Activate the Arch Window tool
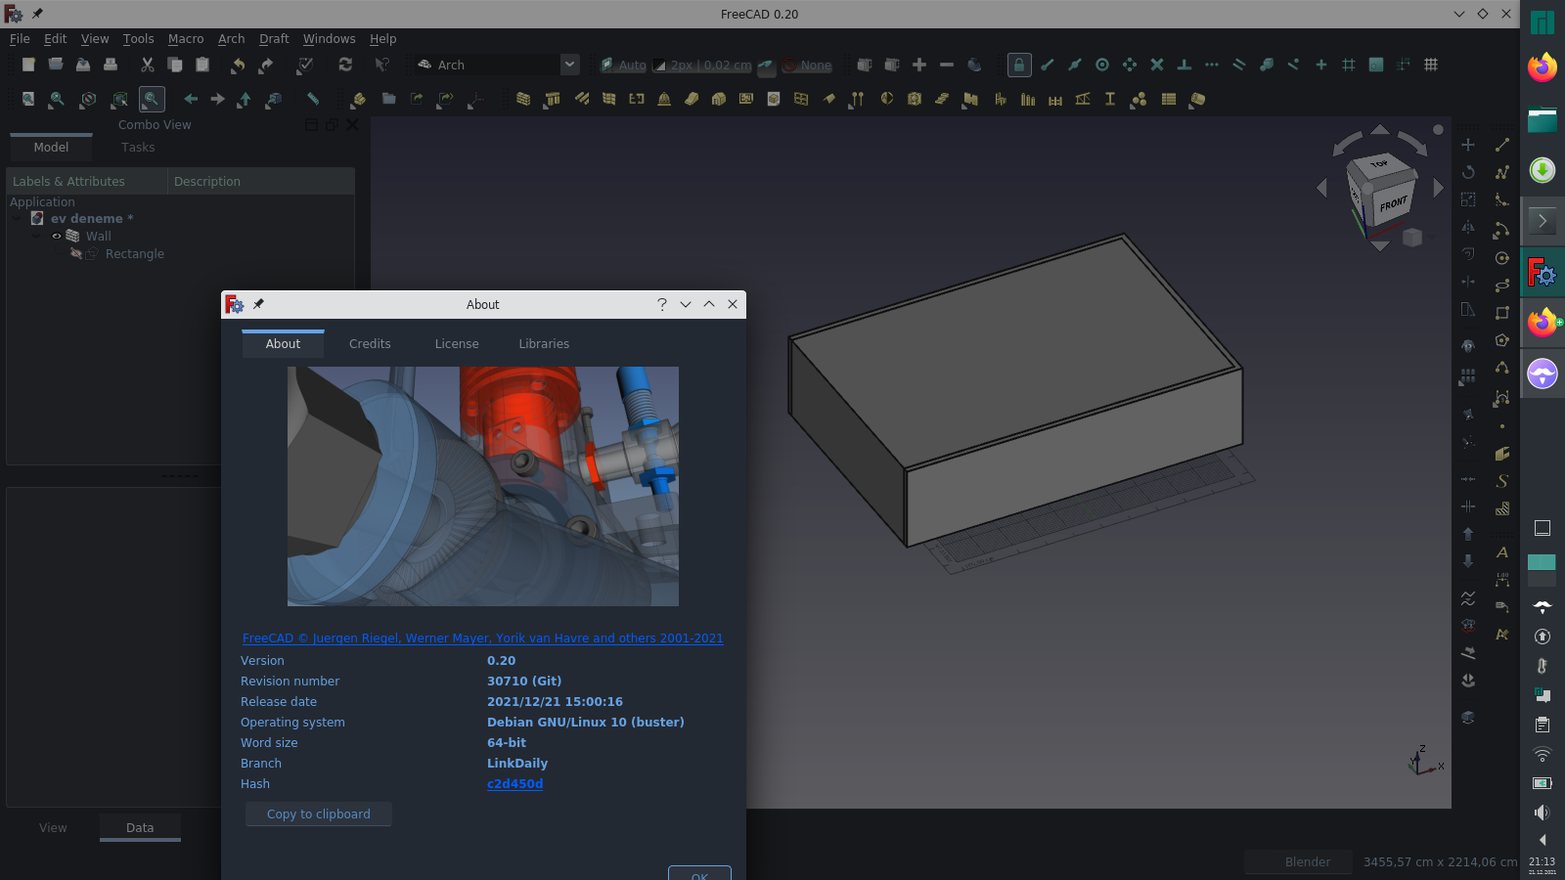Screen dimensions: 1565x880 (636, 99)
